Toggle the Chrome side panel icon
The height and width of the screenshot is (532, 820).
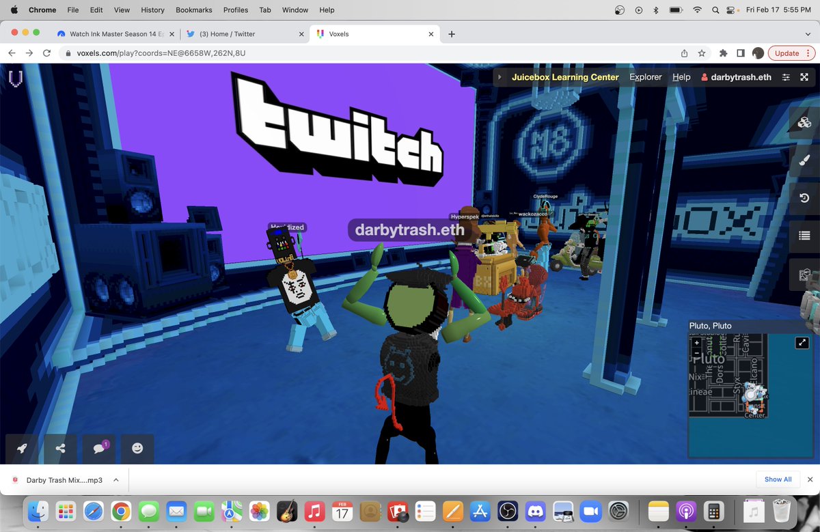pyautogui.click(x=741, y=53)
